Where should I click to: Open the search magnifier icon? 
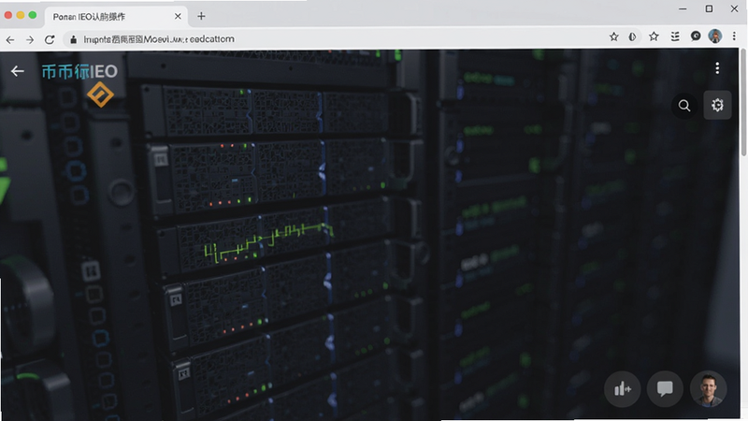point(684,106)
